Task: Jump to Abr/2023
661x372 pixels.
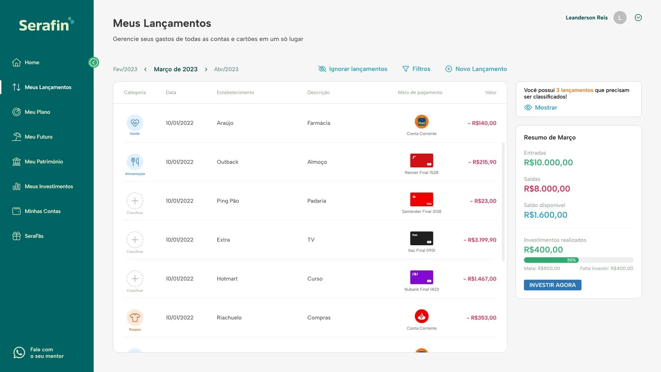Action: coord(226,69)
